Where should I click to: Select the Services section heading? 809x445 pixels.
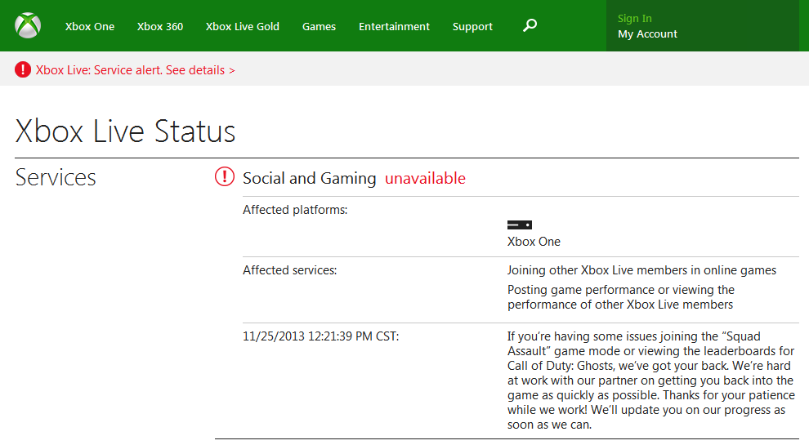click(56, 177)
